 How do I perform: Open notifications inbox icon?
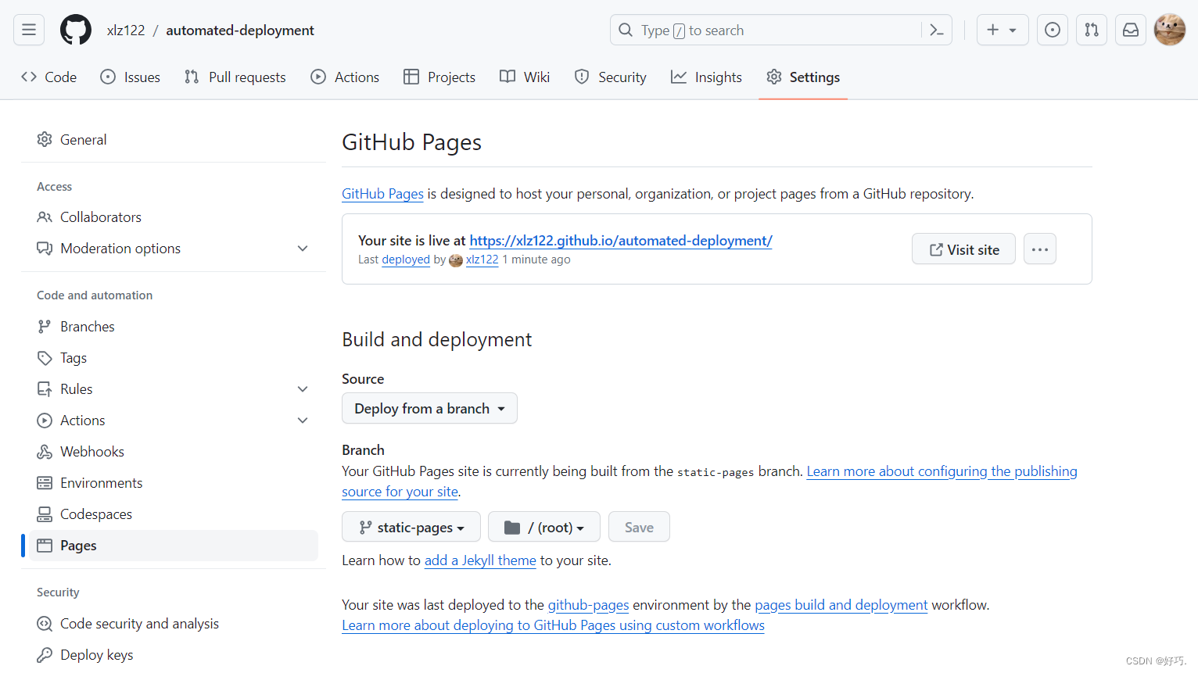point(1131,30)
